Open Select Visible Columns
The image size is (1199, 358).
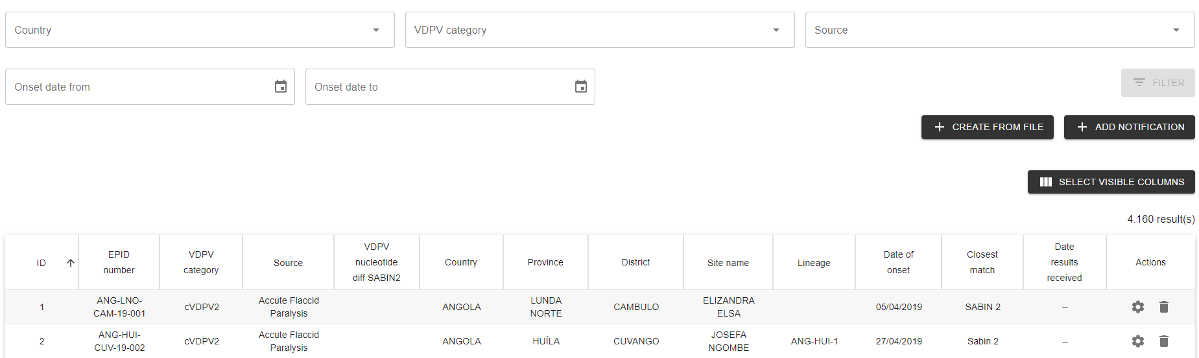point(1111,182)
